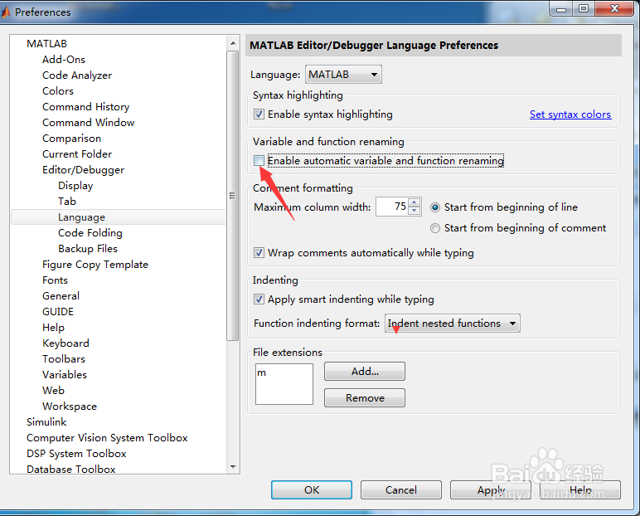Select Start from beginning of comment
The height and width of the screenshot is (516, 640).
click(x=435, y=228)
